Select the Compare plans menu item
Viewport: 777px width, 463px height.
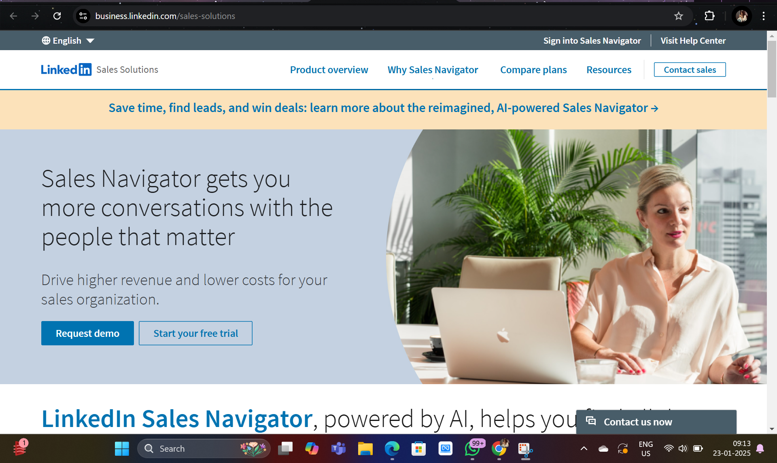[533, 69]
